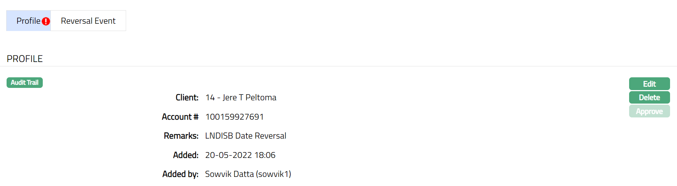This screenshot has width=677, height=186.
Task: Select the LNDISB Date Reversal remark text
Action: 246,136
